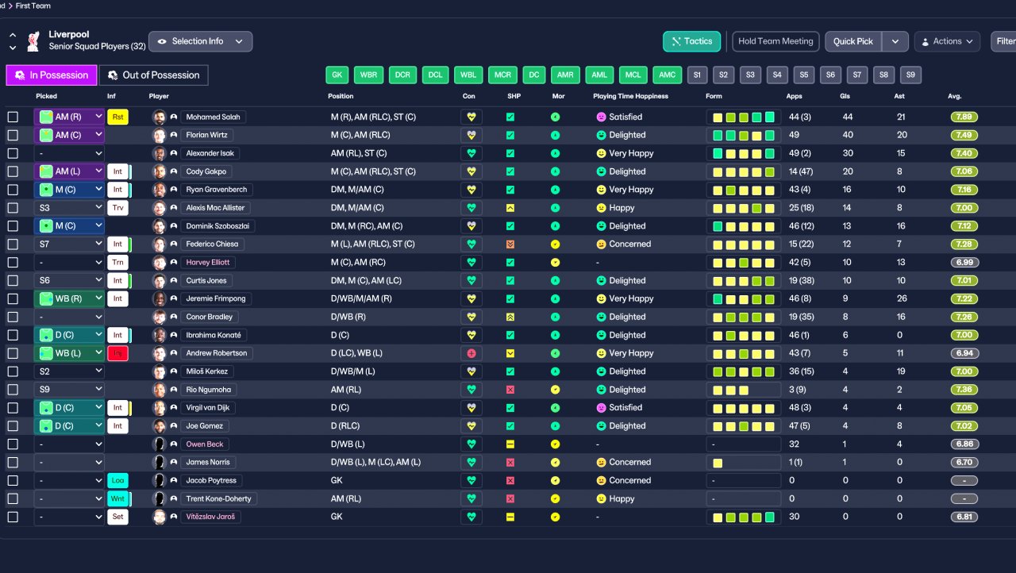Sort by the Avg. column header

(954, 97)
